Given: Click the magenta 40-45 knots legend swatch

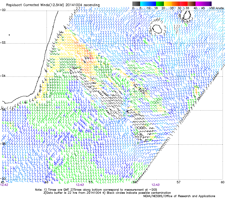Looking at the screenshot, I should click(x=199, y=4).
